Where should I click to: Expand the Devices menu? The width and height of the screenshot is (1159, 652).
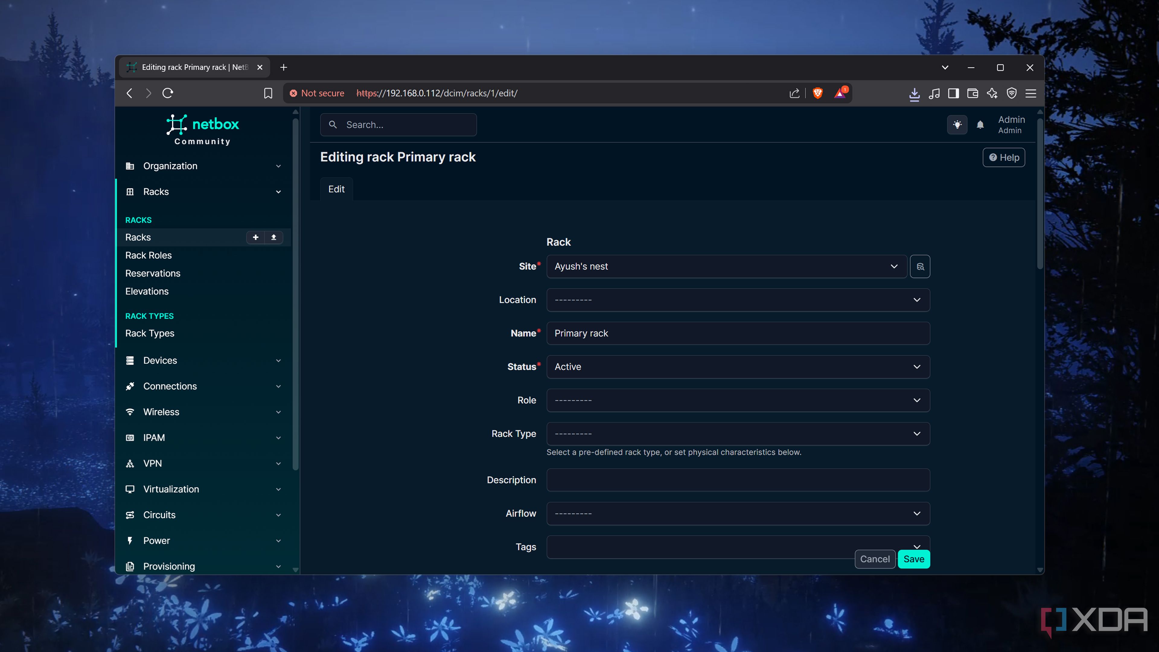pyautogui.click(x=203, y=360)
